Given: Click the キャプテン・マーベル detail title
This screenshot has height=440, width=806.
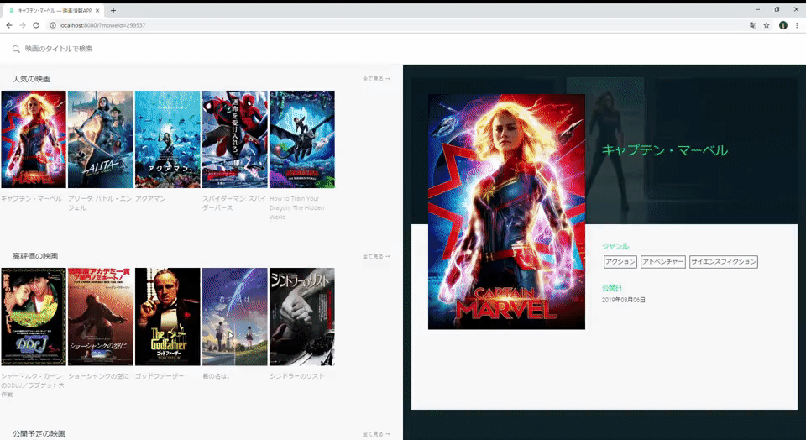Looking at the screenshot, I should point(665,150).
